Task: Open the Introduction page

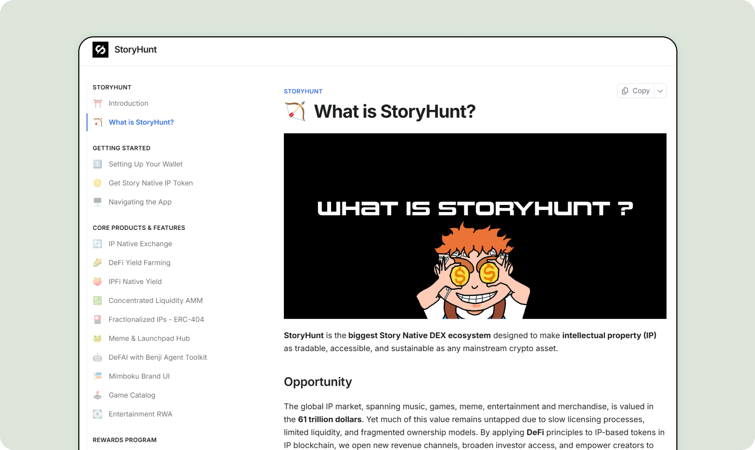Action: point(128,103)
